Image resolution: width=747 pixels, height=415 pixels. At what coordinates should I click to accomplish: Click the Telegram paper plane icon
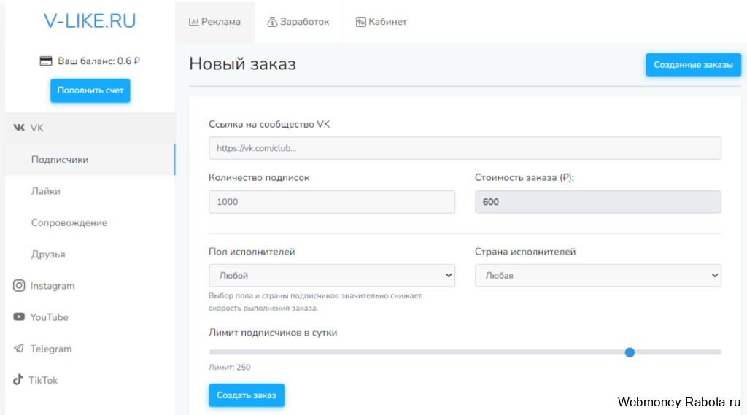point(18,349)
